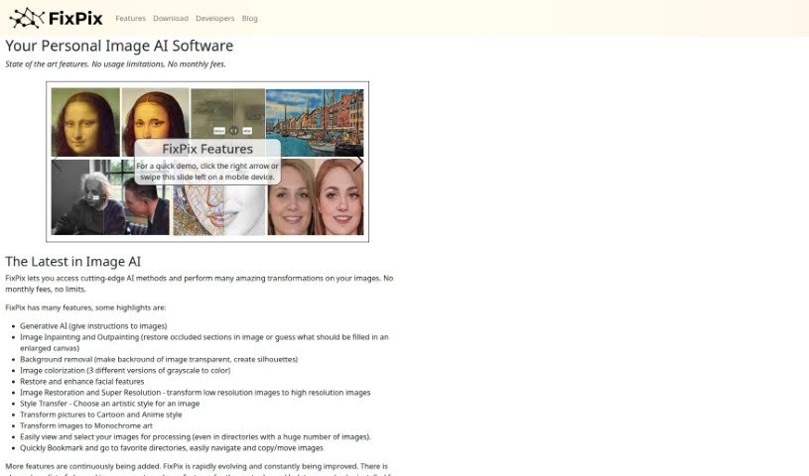
Task: Go to previous carousel slide arrow
Action: pyautogui.click(x=58, y=164)
